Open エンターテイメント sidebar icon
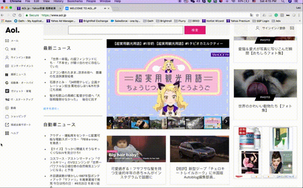 click(7, 66)
